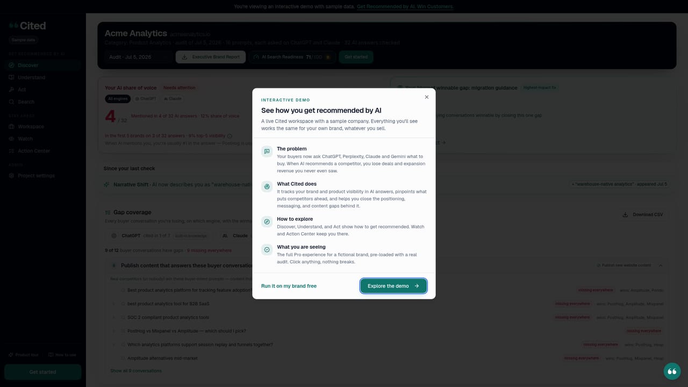Click the AI Search Readiness 71/100 pill
The width and height of the screenshot is (688, 387).
point(292,57)
